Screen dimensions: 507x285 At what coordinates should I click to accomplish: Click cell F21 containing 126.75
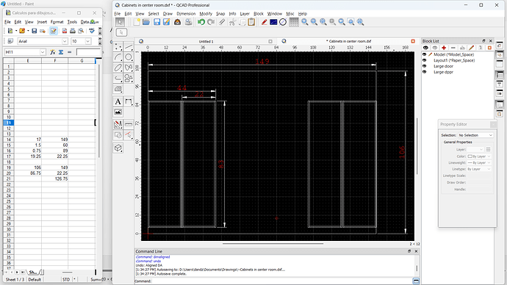coord(55,178)
